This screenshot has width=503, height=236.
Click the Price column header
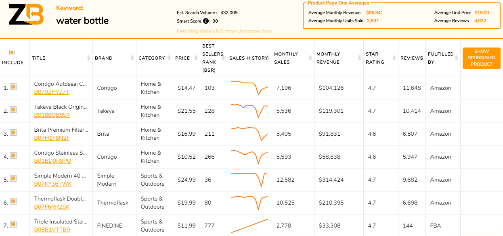182,58
